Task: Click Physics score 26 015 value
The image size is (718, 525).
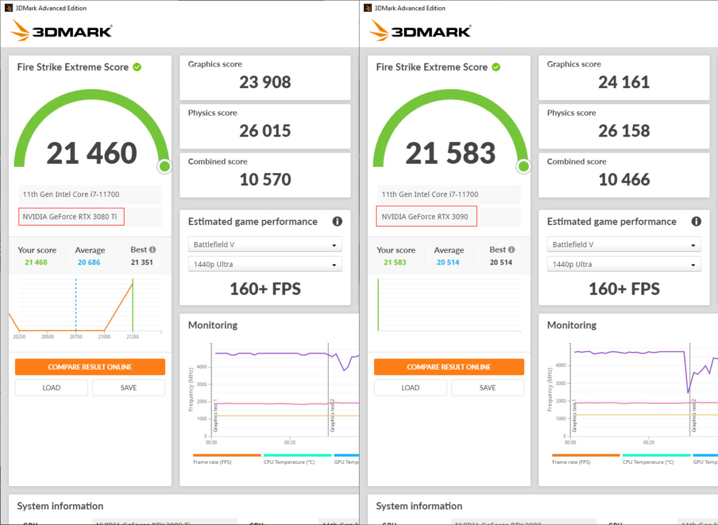Action: coord(265,131)
